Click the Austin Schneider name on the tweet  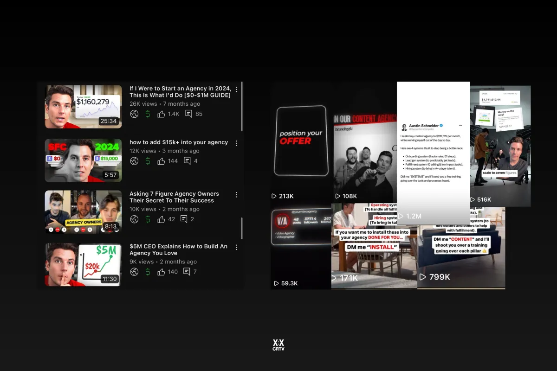tap(423, 126)
